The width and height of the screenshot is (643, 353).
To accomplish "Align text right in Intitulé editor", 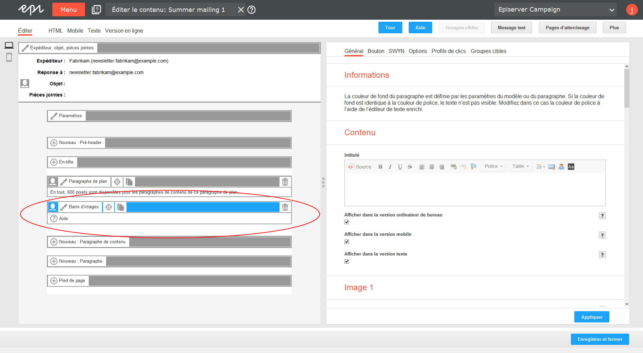I will tap(442, 167).
